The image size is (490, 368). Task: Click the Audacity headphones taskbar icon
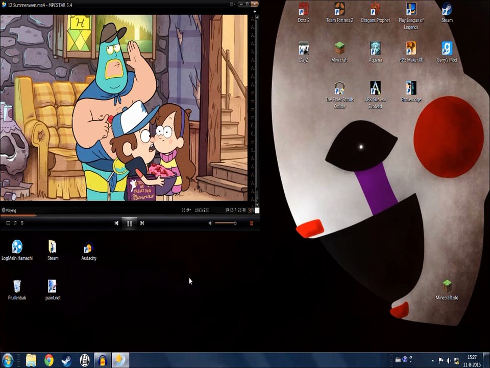103,360
